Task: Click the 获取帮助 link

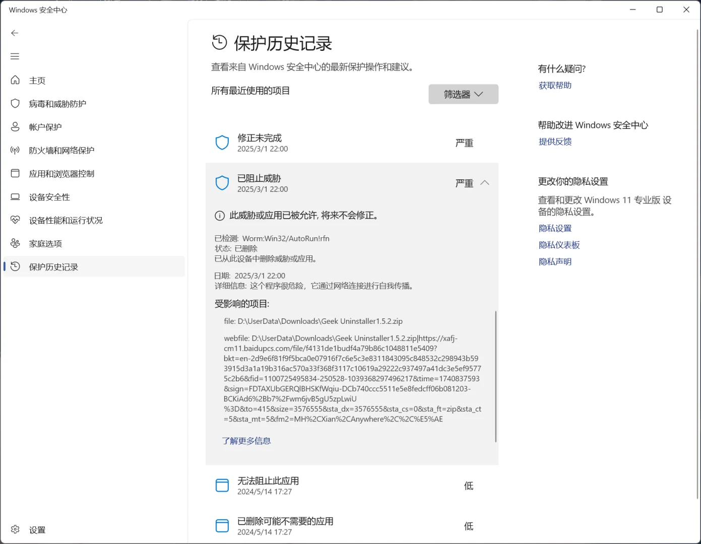Action: click(x=555, y=85)
